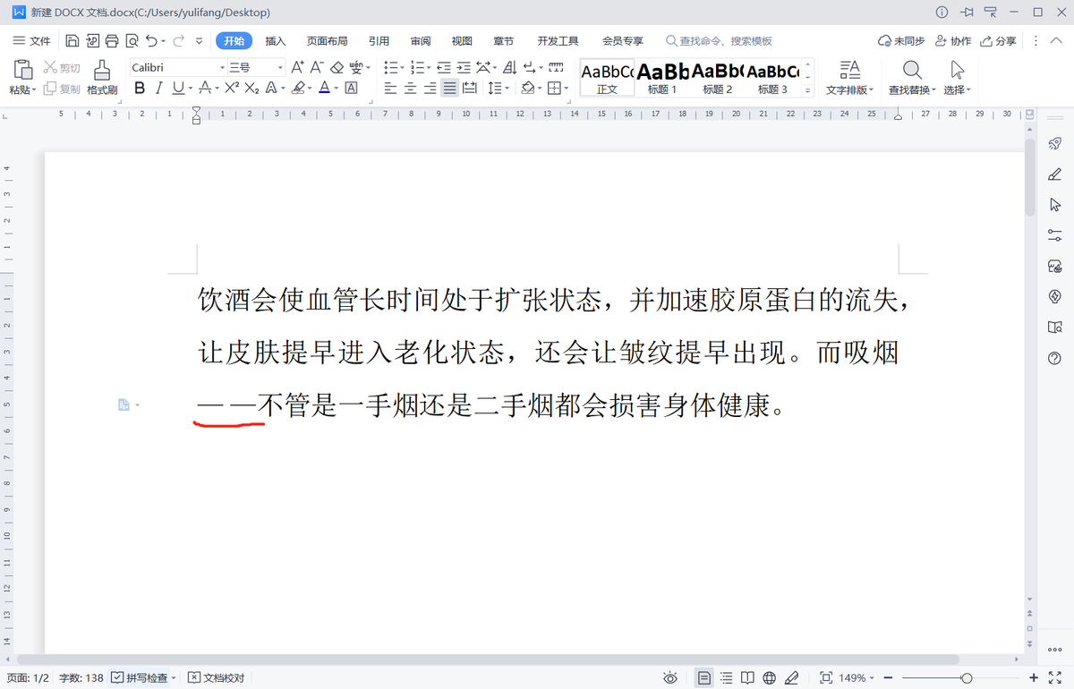The height and width of the screenshot is (689, 1074).
Task: Click the 文档校对 button in status bar
Action: pos(217,678)
